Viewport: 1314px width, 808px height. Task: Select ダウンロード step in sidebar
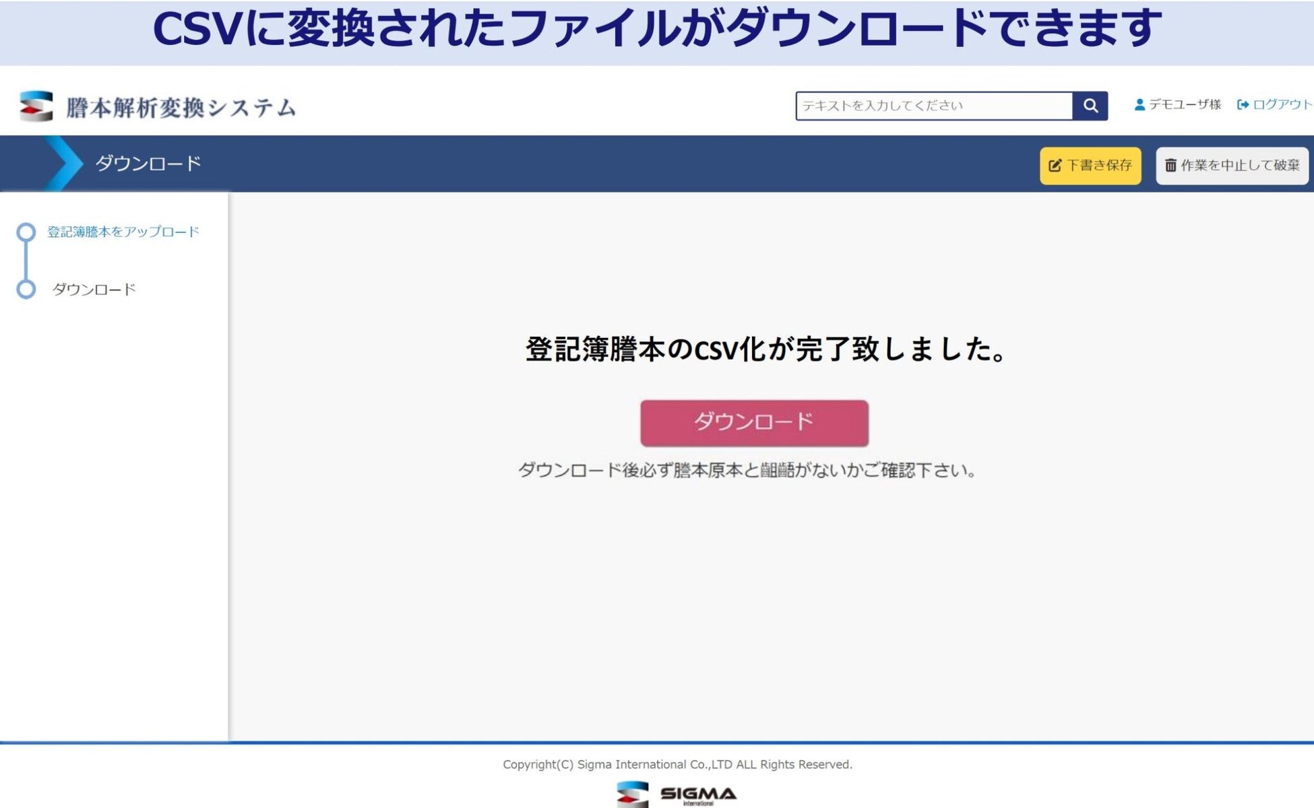click(94, 290)
